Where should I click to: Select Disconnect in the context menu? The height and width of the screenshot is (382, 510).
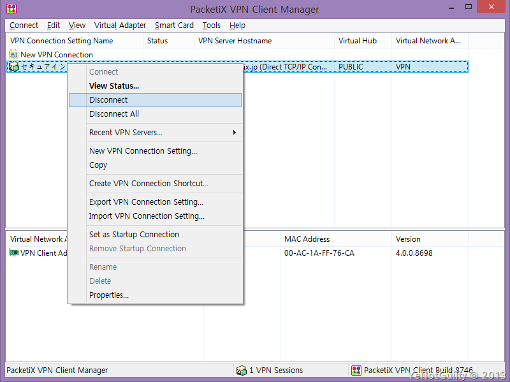tap(155, 100)
